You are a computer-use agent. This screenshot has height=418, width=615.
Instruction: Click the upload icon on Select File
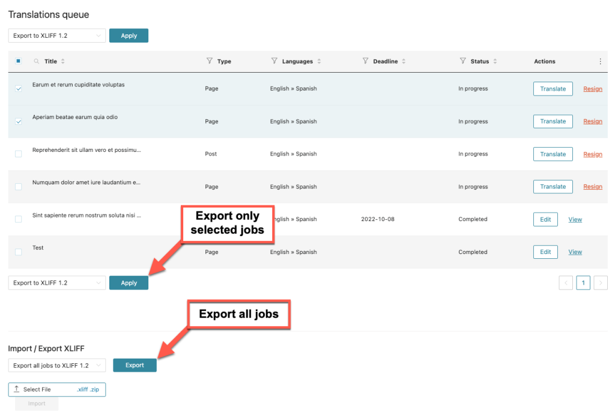coord(16,389)
